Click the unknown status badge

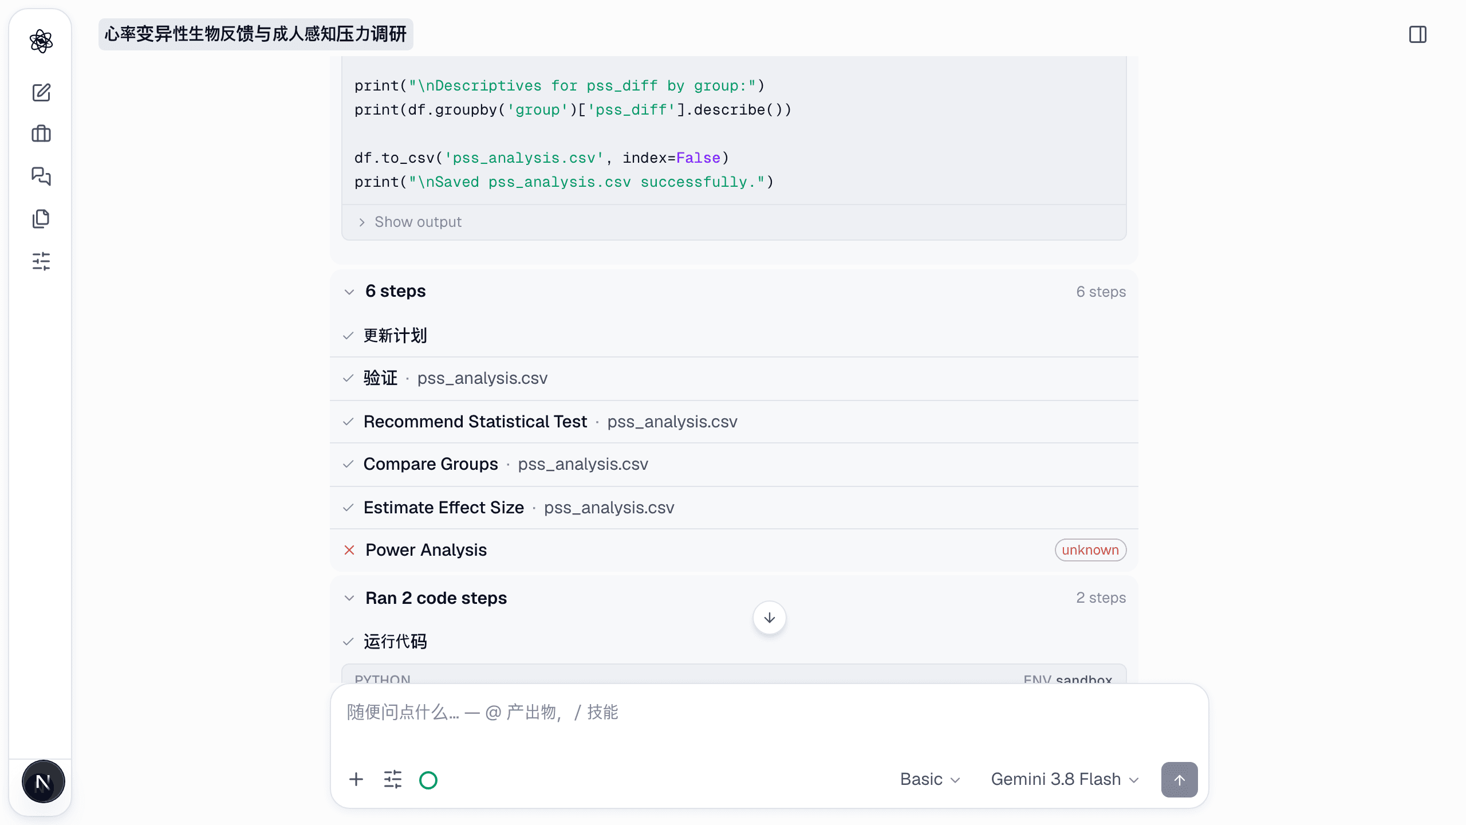click(1090, 550)
